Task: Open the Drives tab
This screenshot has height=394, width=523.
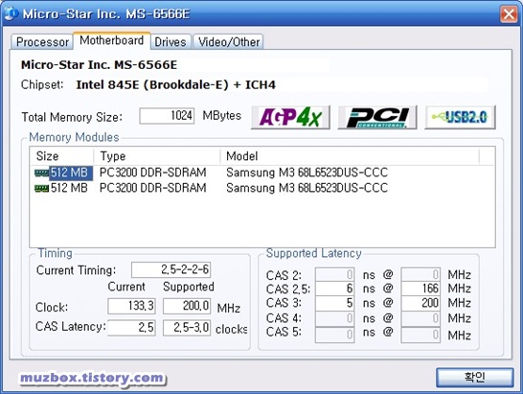Action: point(171,42)
